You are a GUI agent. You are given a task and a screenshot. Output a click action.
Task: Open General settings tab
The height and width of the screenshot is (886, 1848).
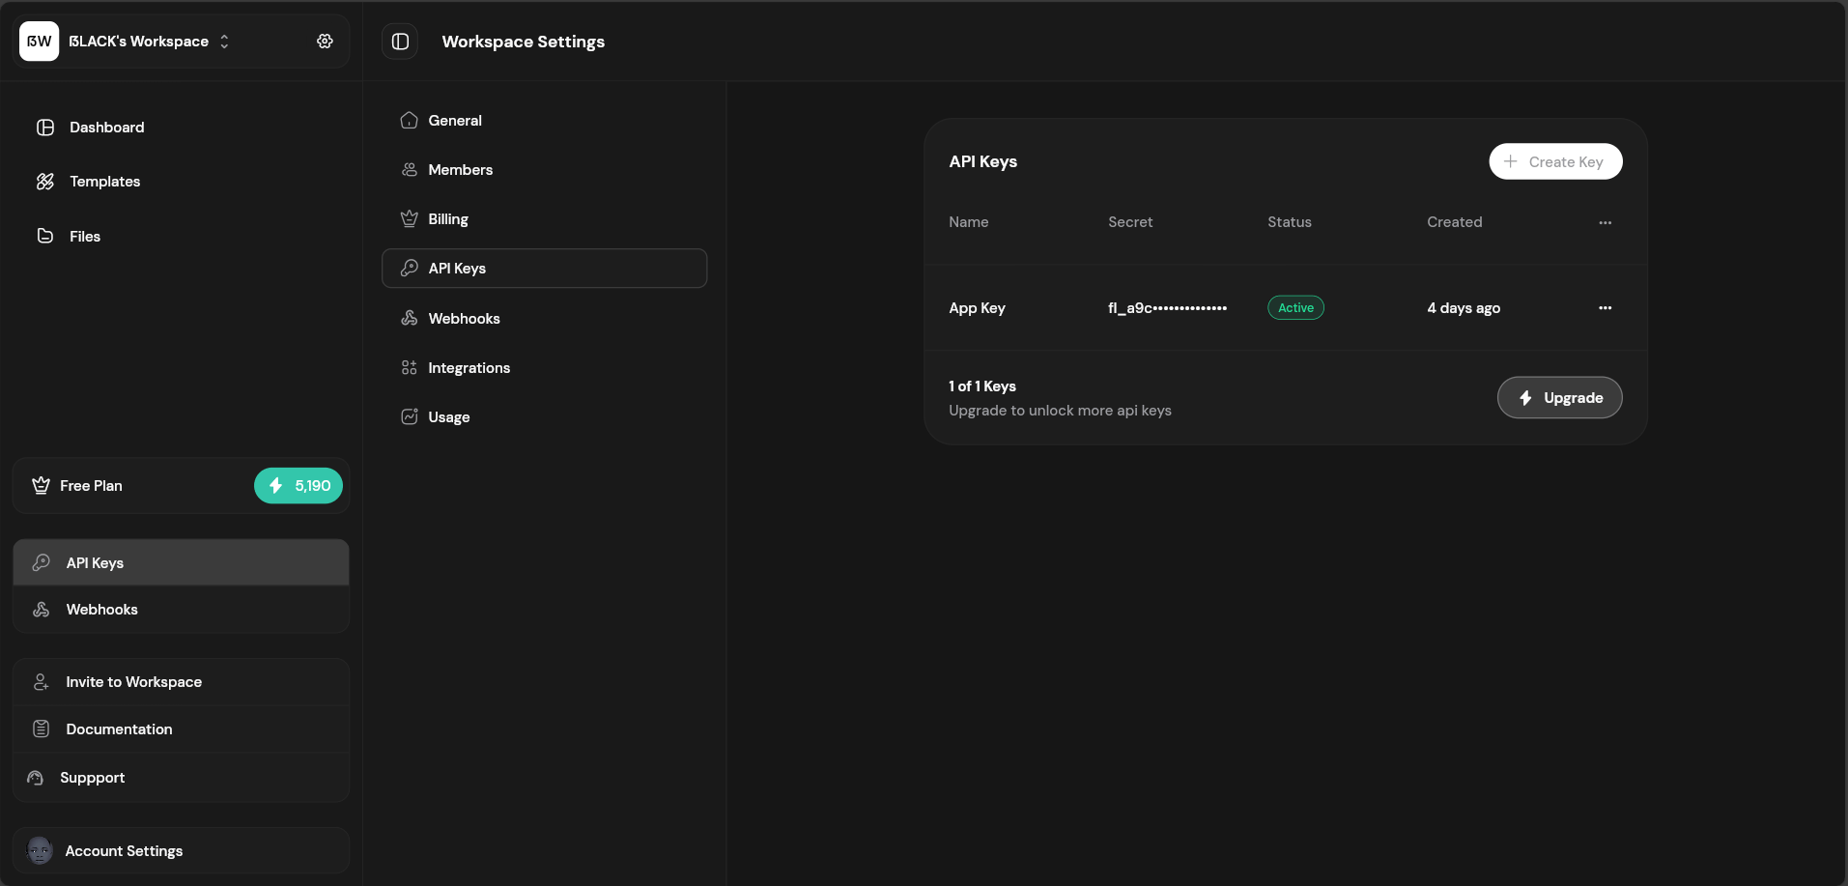click(545, 121)
